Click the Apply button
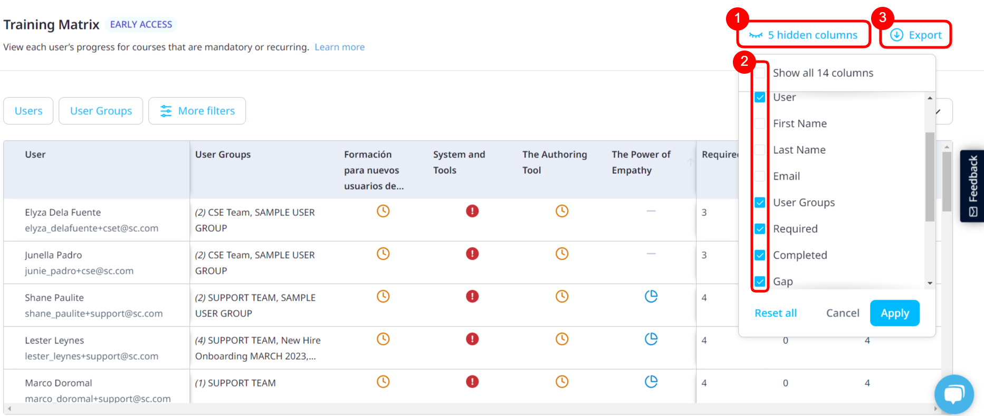 click(x=894, y=313)
